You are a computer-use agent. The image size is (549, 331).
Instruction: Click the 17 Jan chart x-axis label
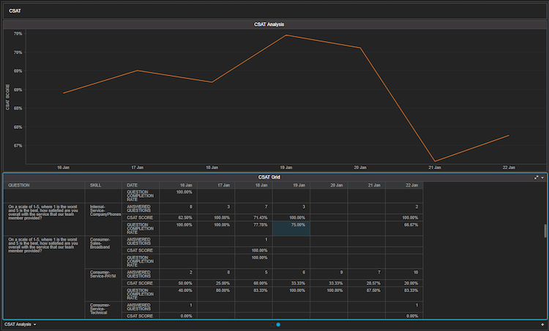point(138,168)
